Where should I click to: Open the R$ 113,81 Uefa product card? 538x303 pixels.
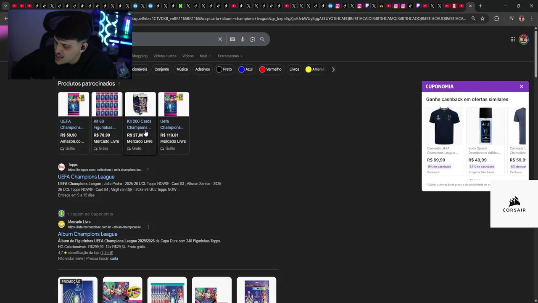pyautogui.click(x=174, y=122)
